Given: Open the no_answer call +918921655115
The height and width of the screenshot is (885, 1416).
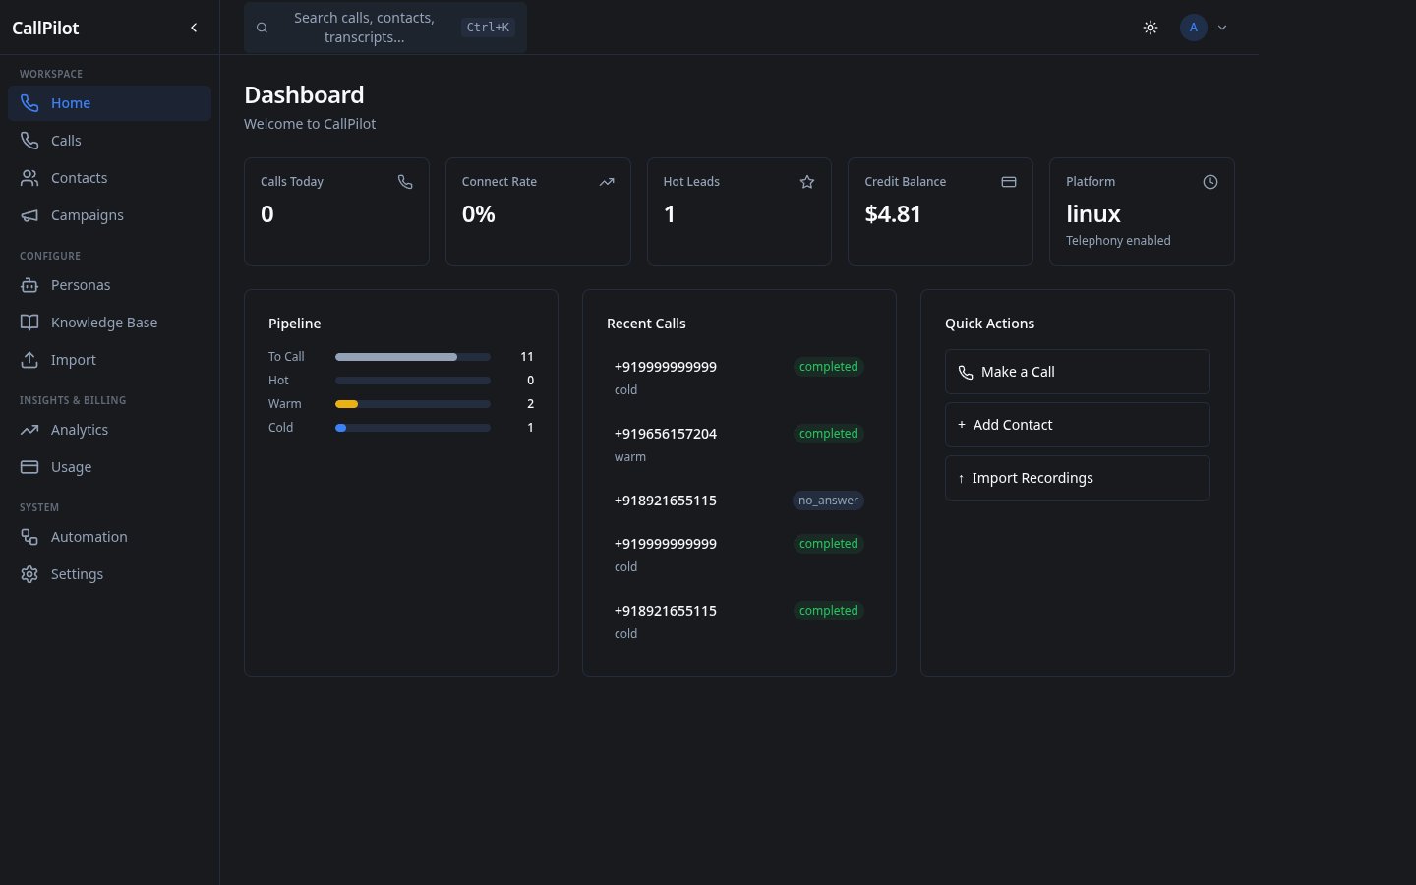Looking at the screenshot, I should 738,501.
